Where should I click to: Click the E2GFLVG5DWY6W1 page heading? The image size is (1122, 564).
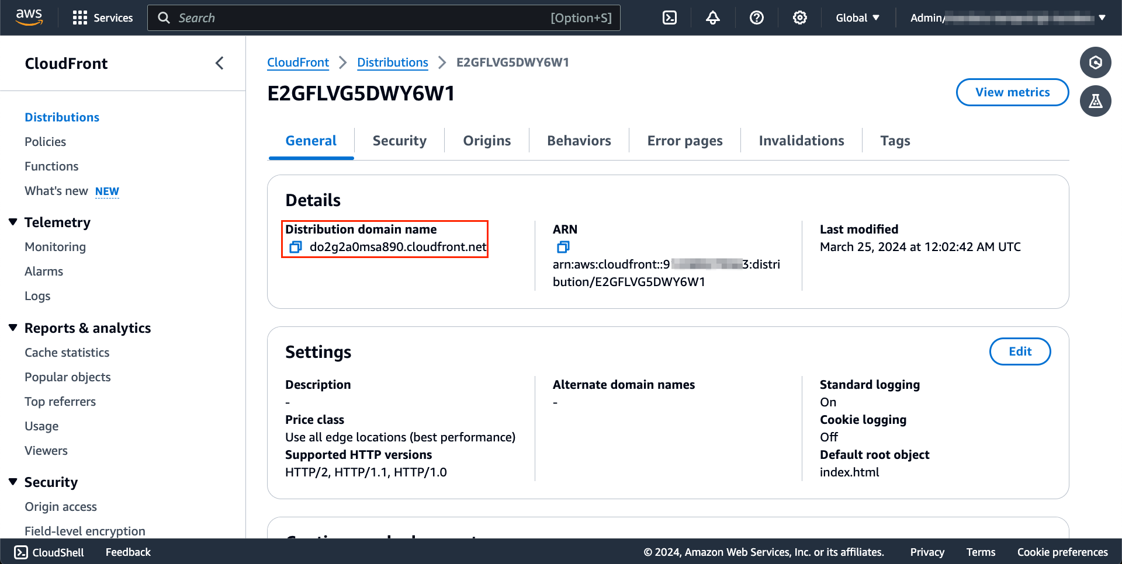361,93
